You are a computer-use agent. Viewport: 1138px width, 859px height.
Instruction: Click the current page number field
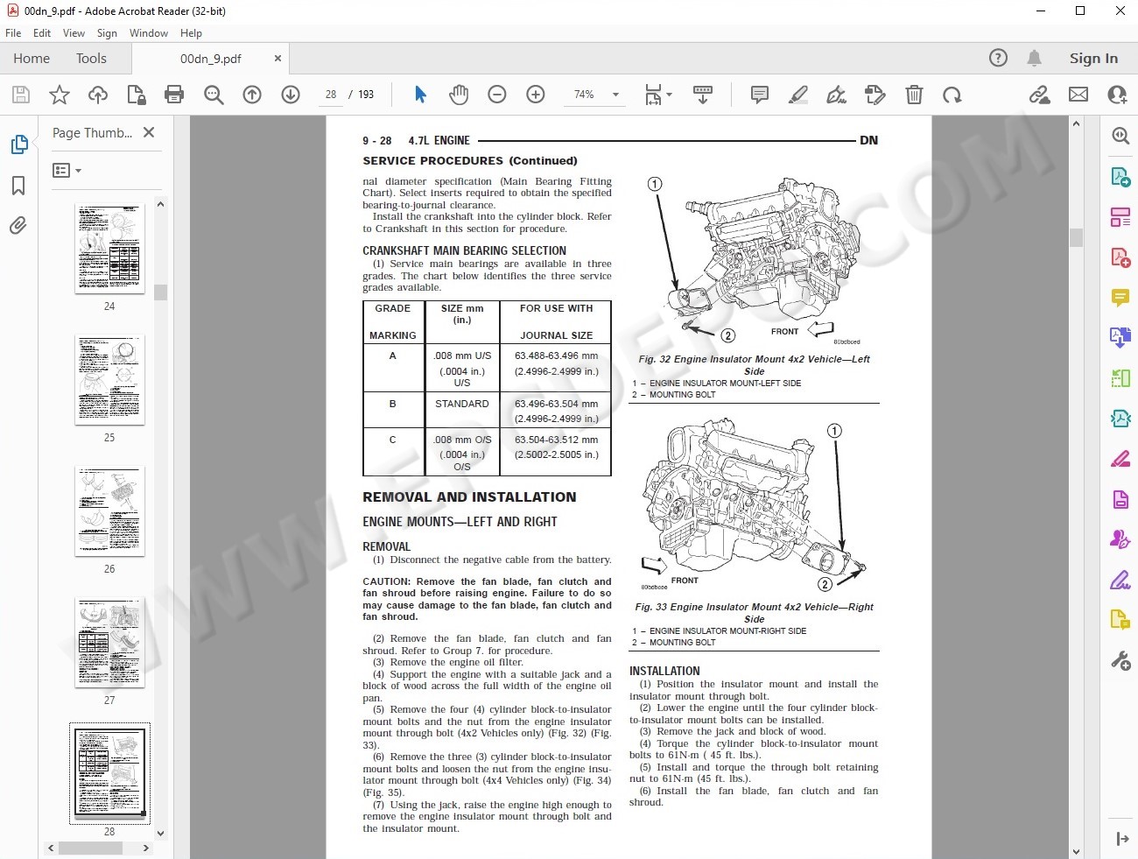(x=331, y=95)
